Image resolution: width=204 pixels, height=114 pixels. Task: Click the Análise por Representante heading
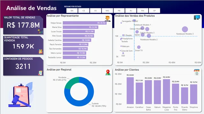click(62, 16)
